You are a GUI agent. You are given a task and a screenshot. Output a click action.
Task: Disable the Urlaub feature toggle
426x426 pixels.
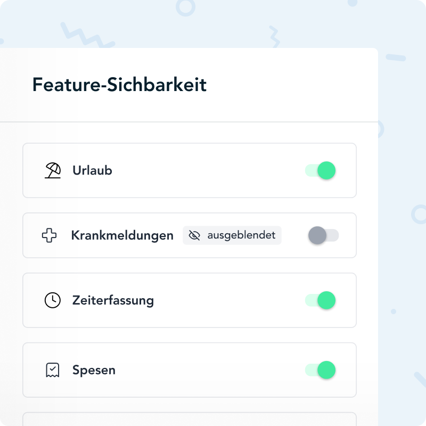(321, 170)
